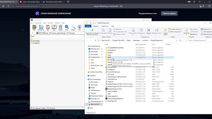Click the Find magnifier icon in WinRAR

point(67,28)
